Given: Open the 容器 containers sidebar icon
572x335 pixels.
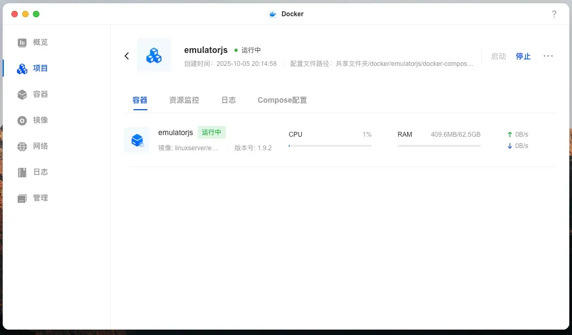Looking at the screenshot, I should pos(22,95).
